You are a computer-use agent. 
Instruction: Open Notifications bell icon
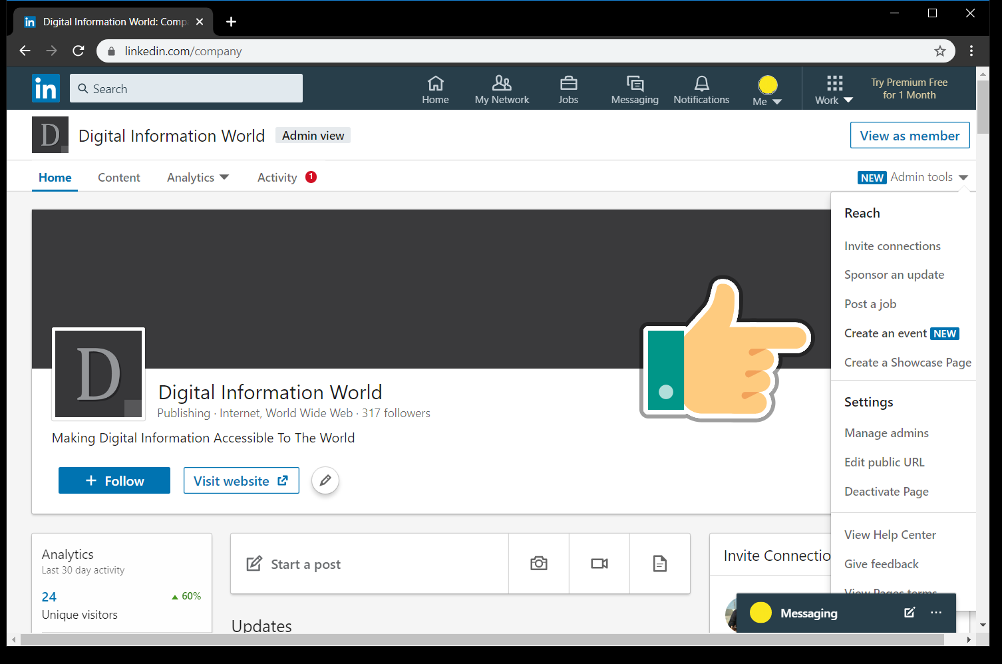(701, 90)
